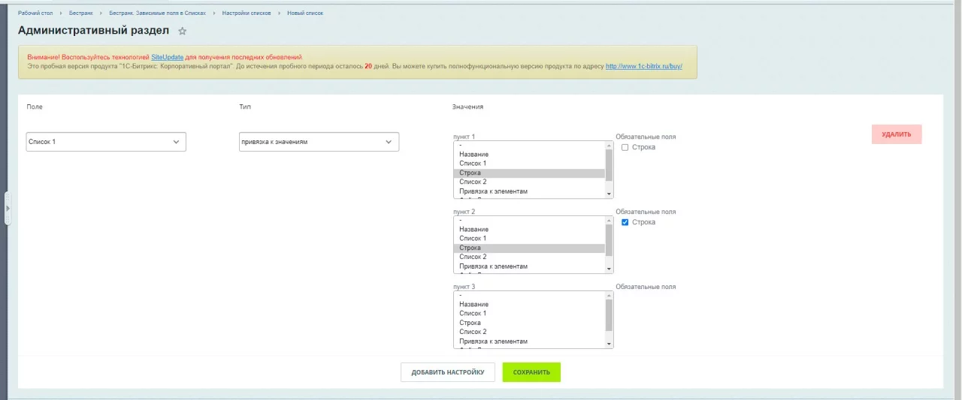Screen dimensions: 962x400
Task: Enable Строка required checkbox for пункт 1
Action: tap(625, 147)
